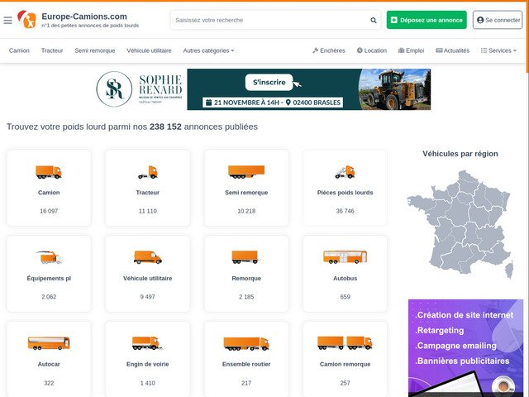Open Enchères auctions link
The width and height of the screenshot is (529, 397).
(329, 50)
